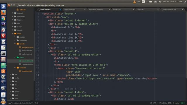Image resolution: width=187 pixels, height=105 pixels.
Task: Change the HTML (Ruby - ERB) grammar
Action: point(165,103)
